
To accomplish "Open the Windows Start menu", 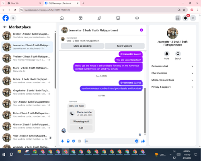I will tap(4, 155).
